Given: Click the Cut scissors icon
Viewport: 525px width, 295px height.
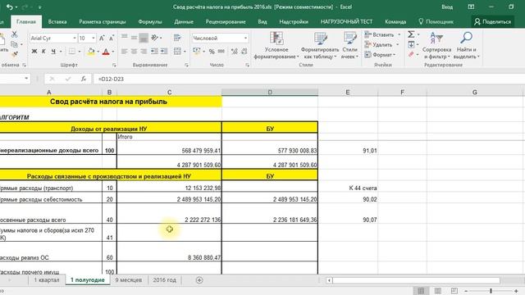Looking at the screenshot, I should pos(14,34).
